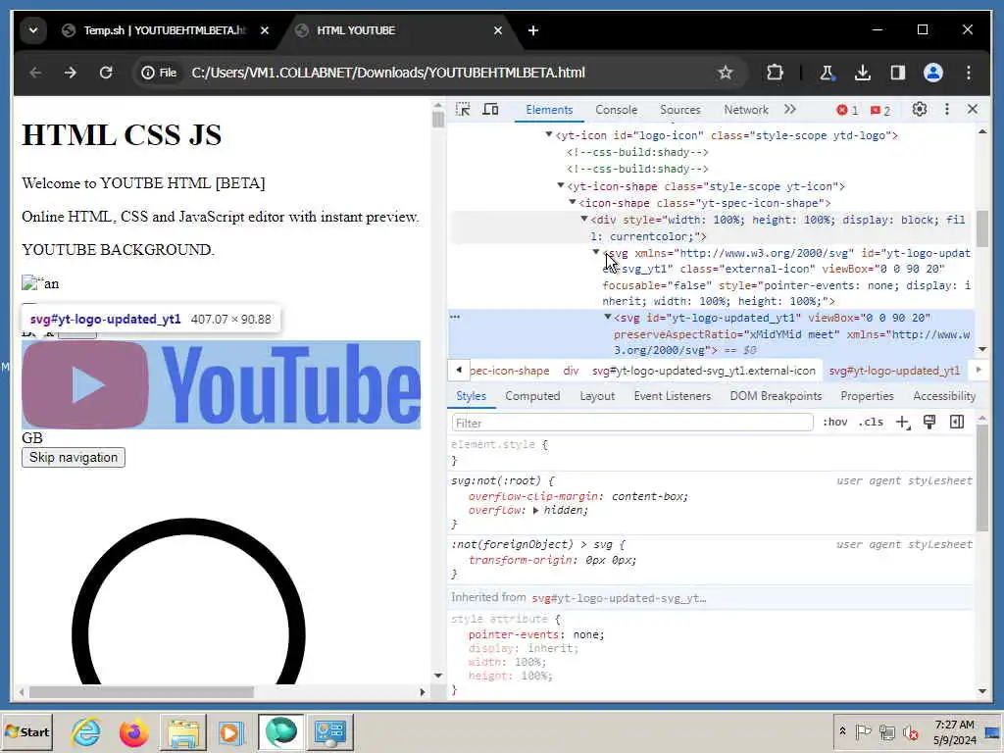Toggle the .cls element classes button
This screenshot has width=1004, height=753.
871,422
